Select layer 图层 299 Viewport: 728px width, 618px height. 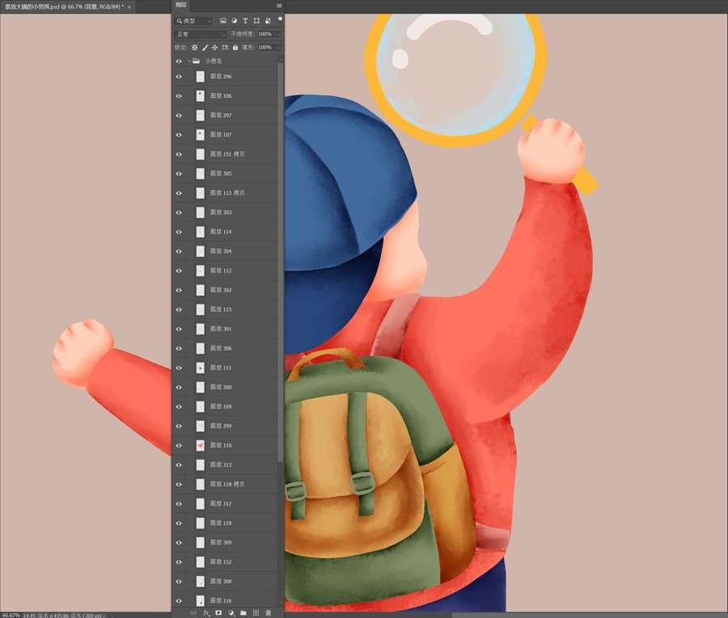225,426
